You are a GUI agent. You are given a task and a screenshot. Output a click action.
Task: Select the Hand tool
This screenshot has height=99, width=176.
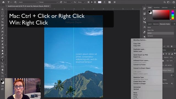(2, 70)
